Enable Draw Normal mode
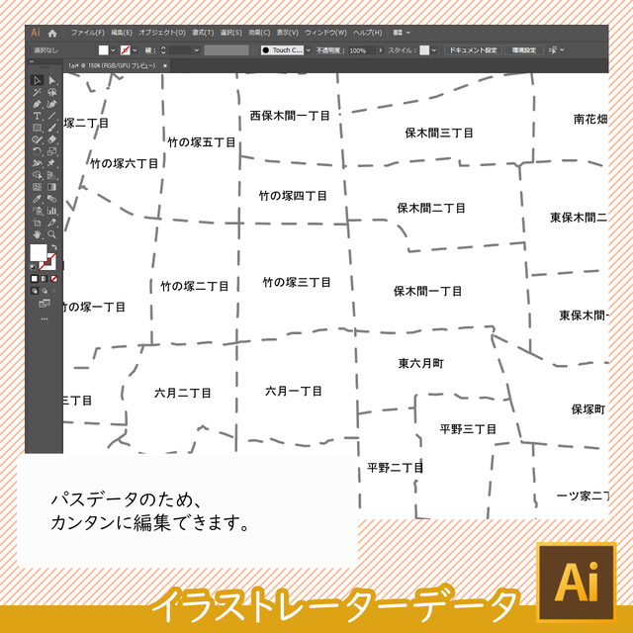The height and width of the screenshot is (633, 633). (35, 291)
